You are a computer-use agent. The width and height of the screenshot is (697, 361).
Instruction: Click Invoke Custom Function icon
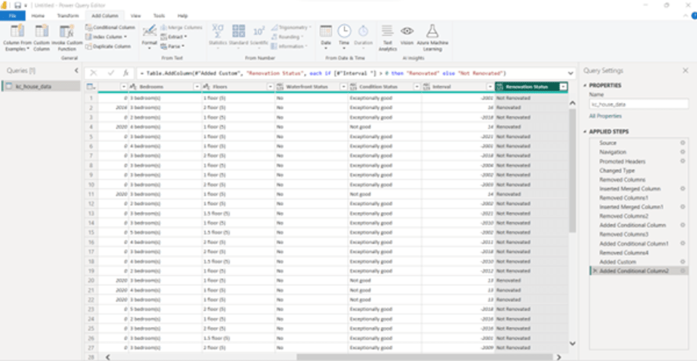67,33
